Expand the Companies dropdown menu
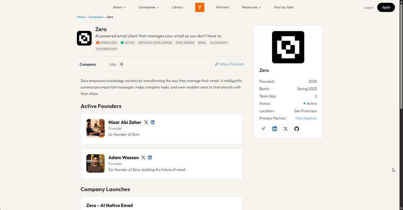This screenshot has height=210, width=403. click(x=149, y=7)
